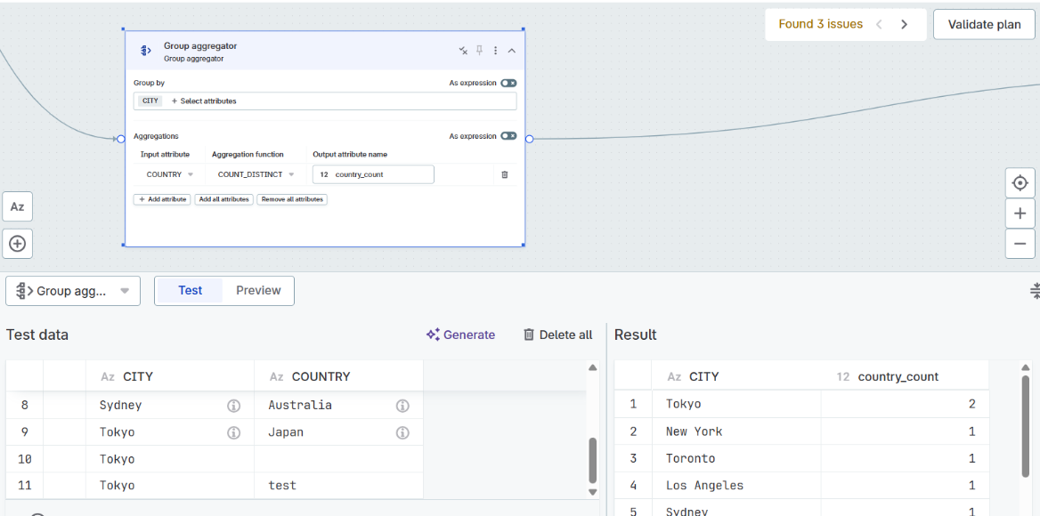The height and width of the screenshot is (516, 1040).
Task: Recenter the canvas with the locate icon
Action: coord(1020,182)
